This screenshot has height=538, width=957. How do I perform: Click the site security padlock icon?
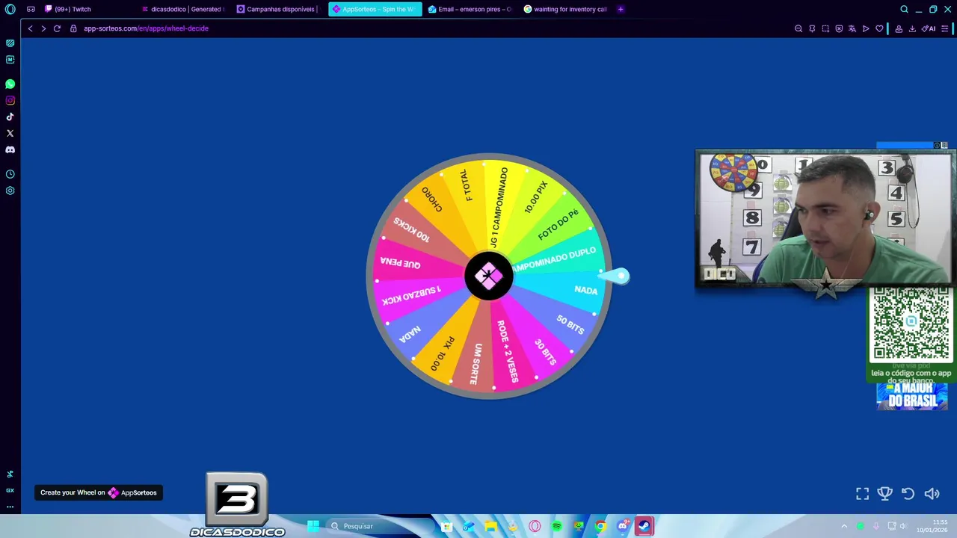tap(73, 28)
